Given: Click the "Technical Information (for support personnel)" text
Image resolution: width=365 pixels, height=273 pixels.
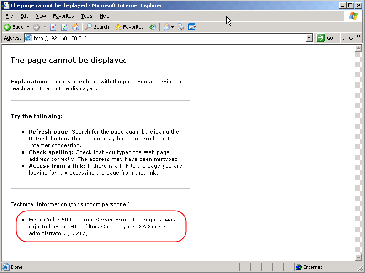Looking at the screenshot, I should click(x=70, y=204).
